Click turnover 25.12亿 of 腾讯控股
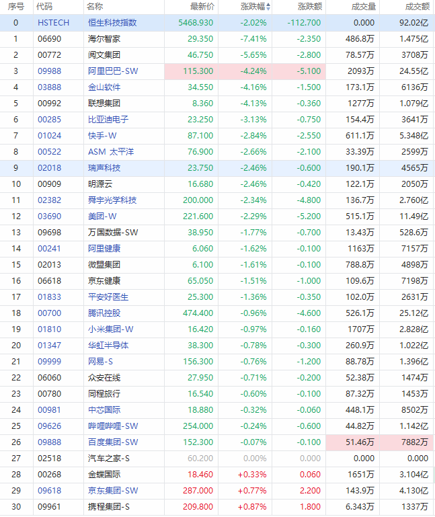This screenshot has height=517, width=435. [x=414, y=313]
